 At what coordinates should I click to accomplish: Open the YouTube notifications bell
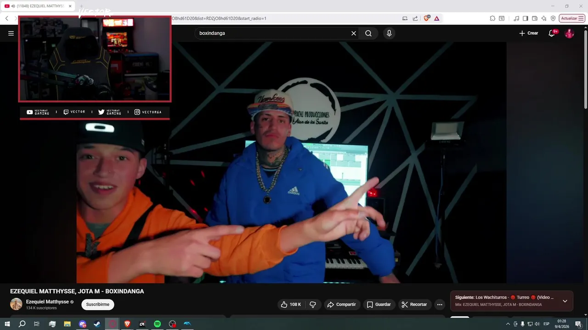(x=552, y=33)
